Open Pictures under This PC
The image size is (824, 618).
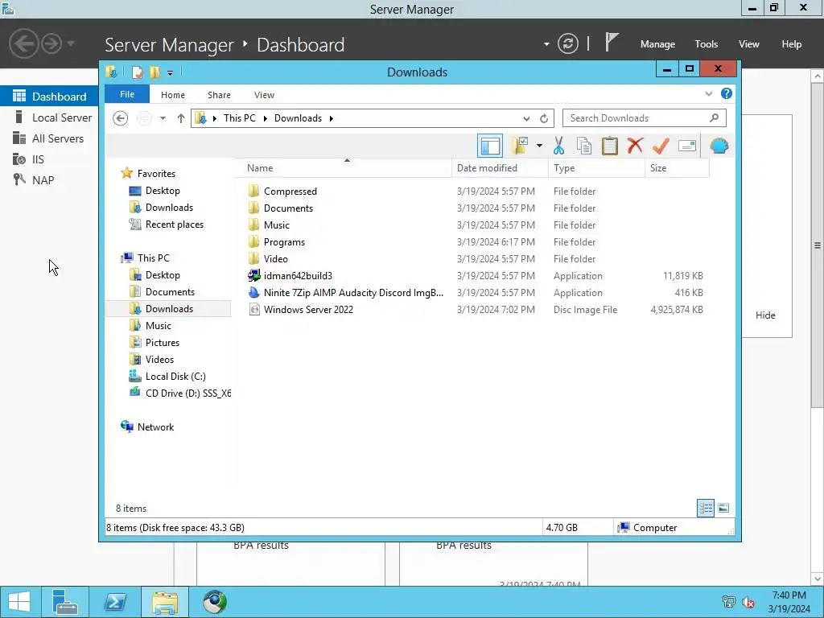pos(162,343)
